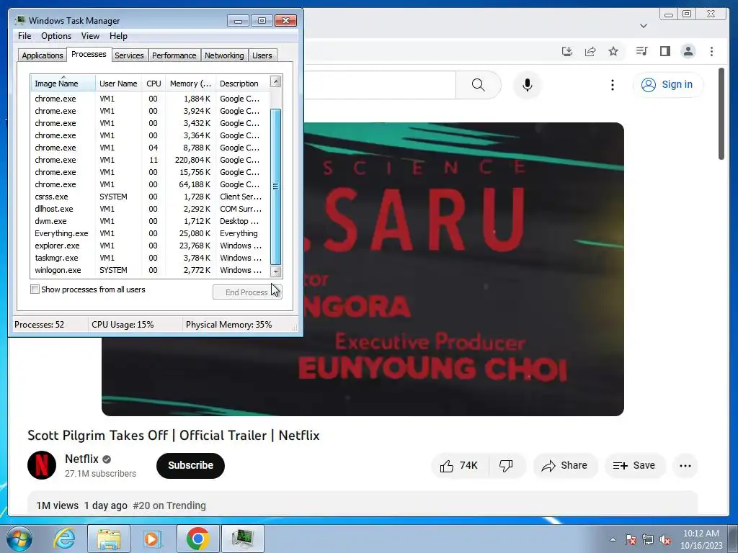Sort processes by Memory column

(190, 84)
